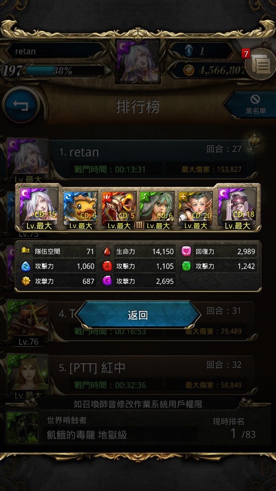Open the inventory icon with red 7 badge
276x491 pixels.
pos(259,65)
